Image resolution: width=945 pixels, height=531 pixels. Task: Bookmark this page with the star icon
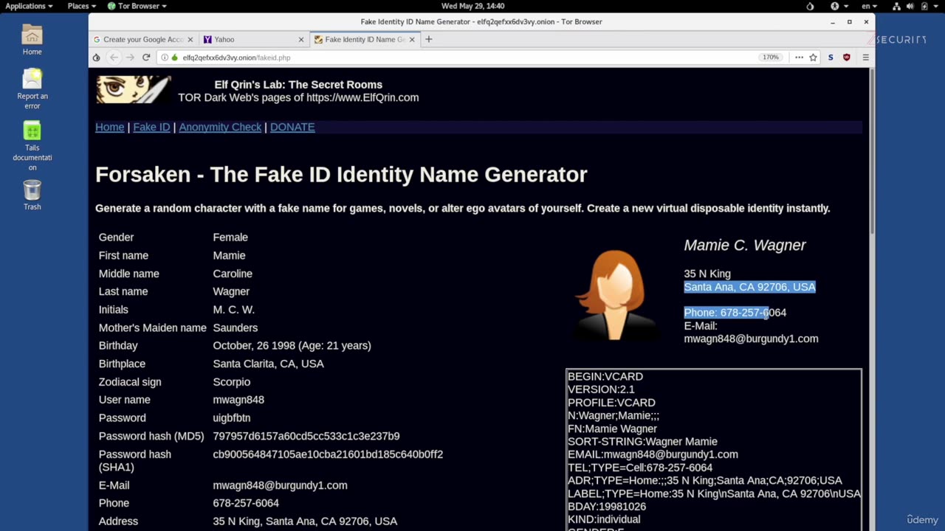(813, 58)
